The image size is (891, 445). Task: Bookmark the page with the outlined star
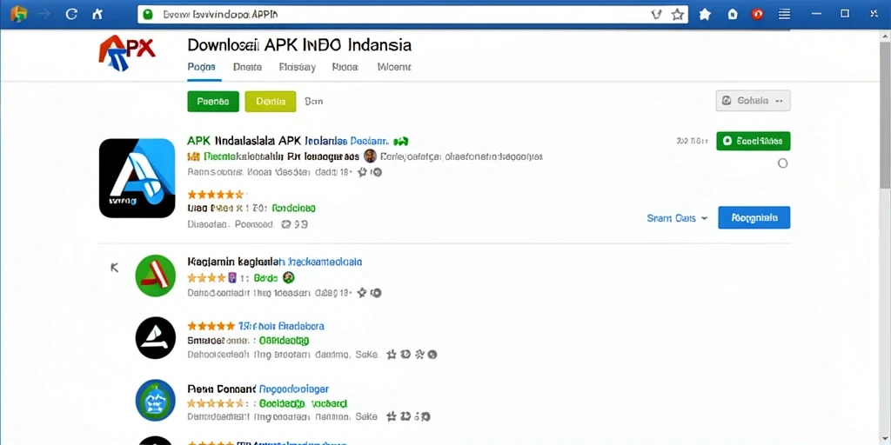point(677,14)
